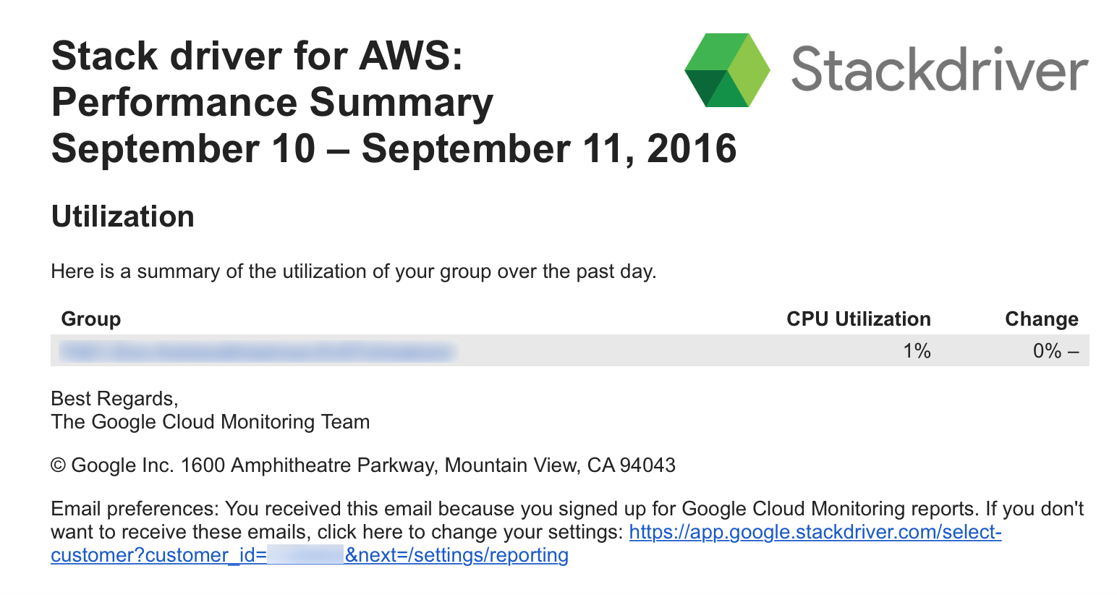Click the 1% CPU utilization value
1117x595 pixels.
[x=916, y=351]
